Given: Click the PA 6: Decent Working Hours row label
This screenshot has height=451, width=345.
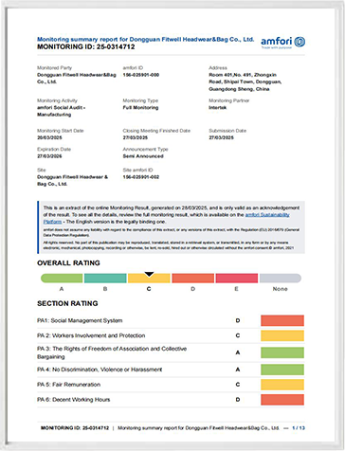Looking at the screenshot, I should tap(74, 400).
